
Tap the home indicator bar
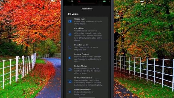87,98
